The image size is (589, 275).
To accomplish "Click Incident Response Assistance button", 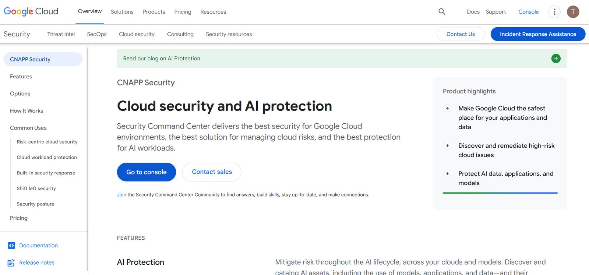I will click(x=538, y=34).
